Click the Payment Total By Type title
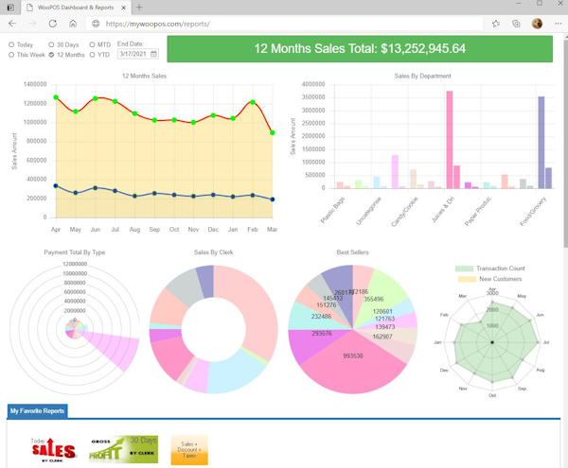 tap(74, 252)
